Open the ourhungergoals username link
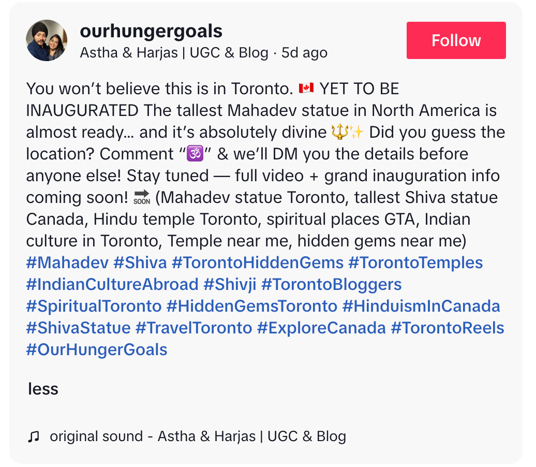This screenshot has height=467, width=536. [x=151, y=31]
